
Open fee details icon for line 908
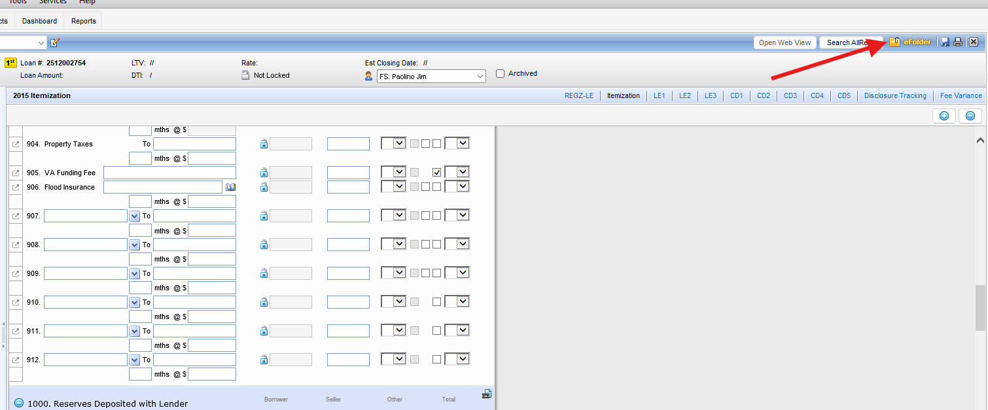pyautogui.click(x=16, y=245)
